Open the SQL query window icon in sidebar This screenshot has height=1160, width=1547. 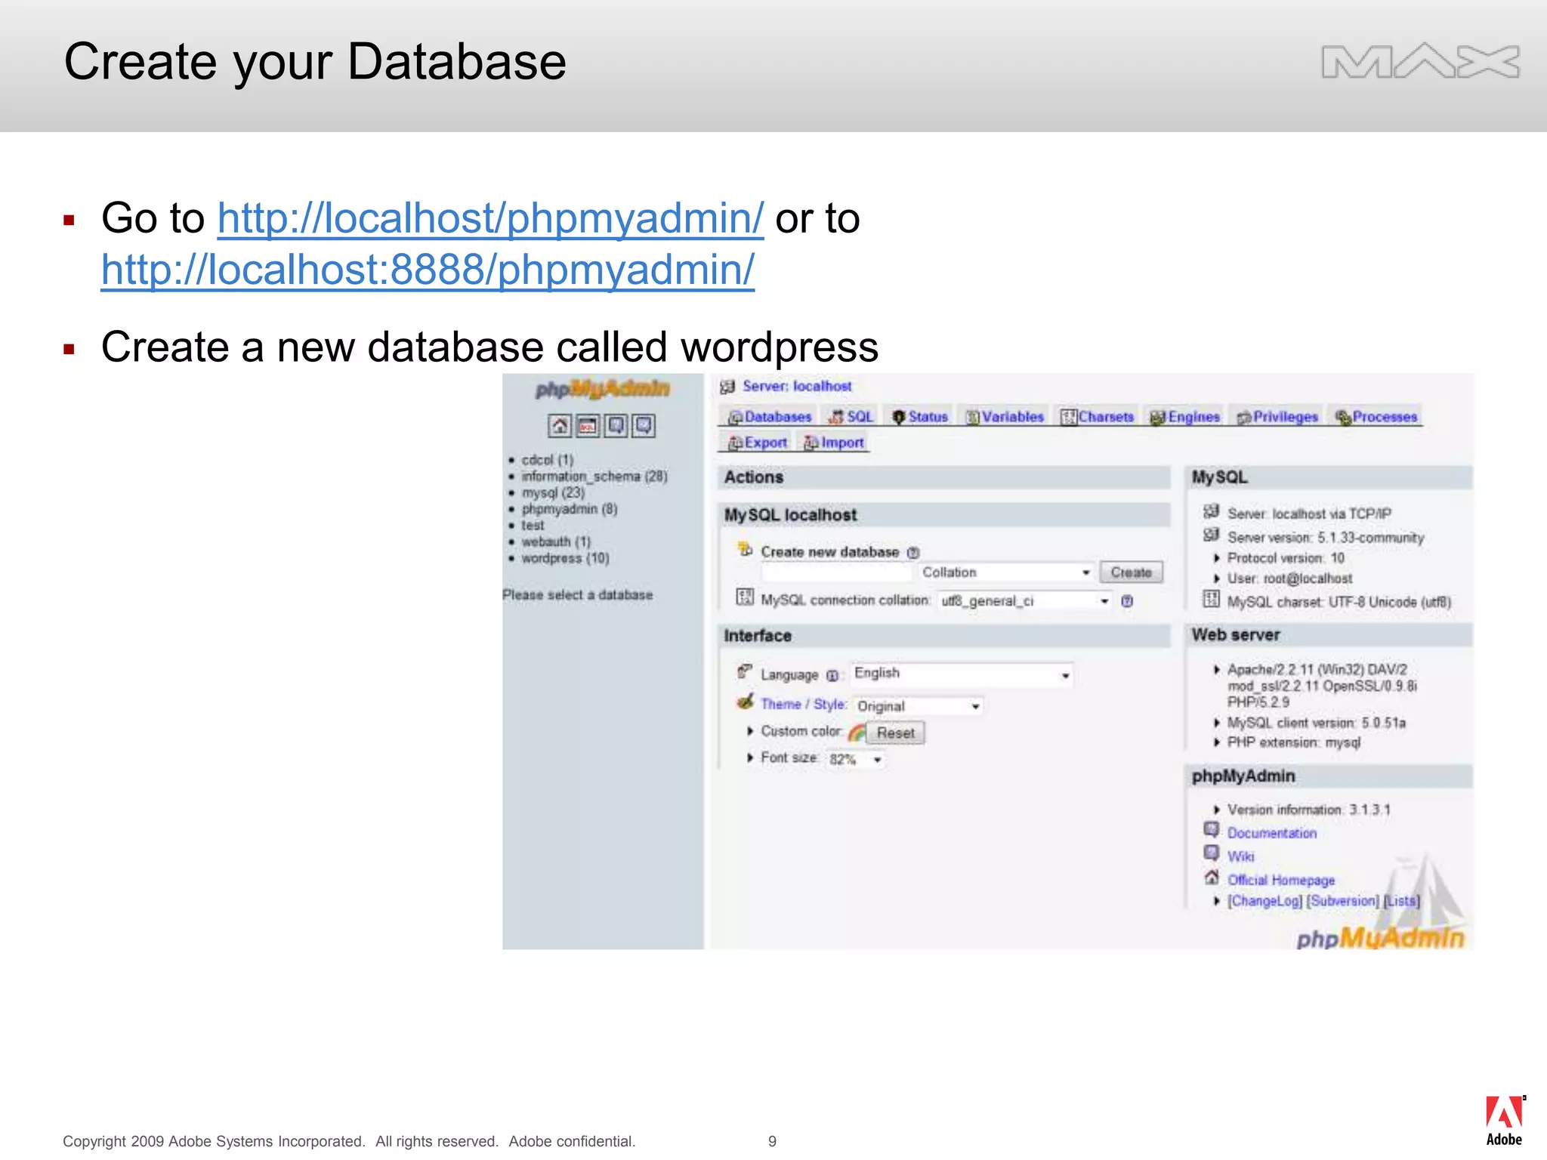588,426
